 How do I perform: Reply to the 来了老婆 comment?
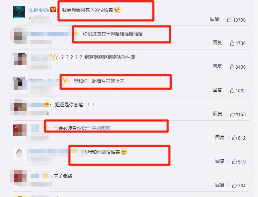(220, 185)
